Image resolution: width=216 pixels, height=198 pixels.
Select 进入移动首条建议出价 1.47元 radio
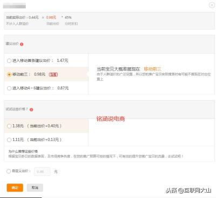point(9,61)
